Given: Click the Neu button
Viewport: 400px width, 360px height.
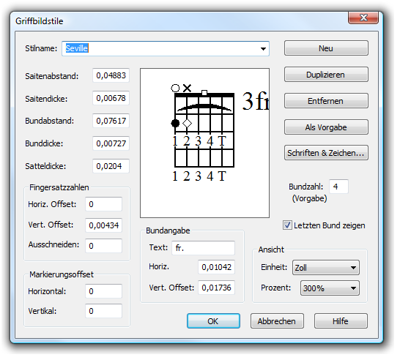Looking at the screenshot, I should (x=326, y=48).
